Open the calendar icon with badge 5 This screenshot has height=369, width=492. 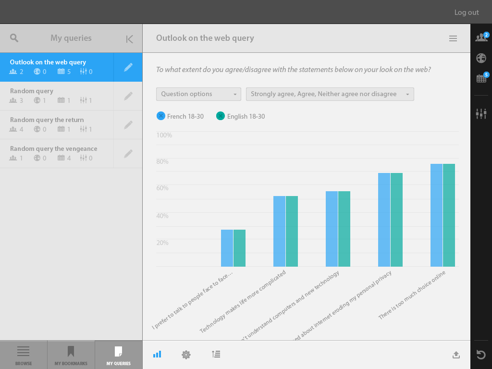[x=481, y=77]
